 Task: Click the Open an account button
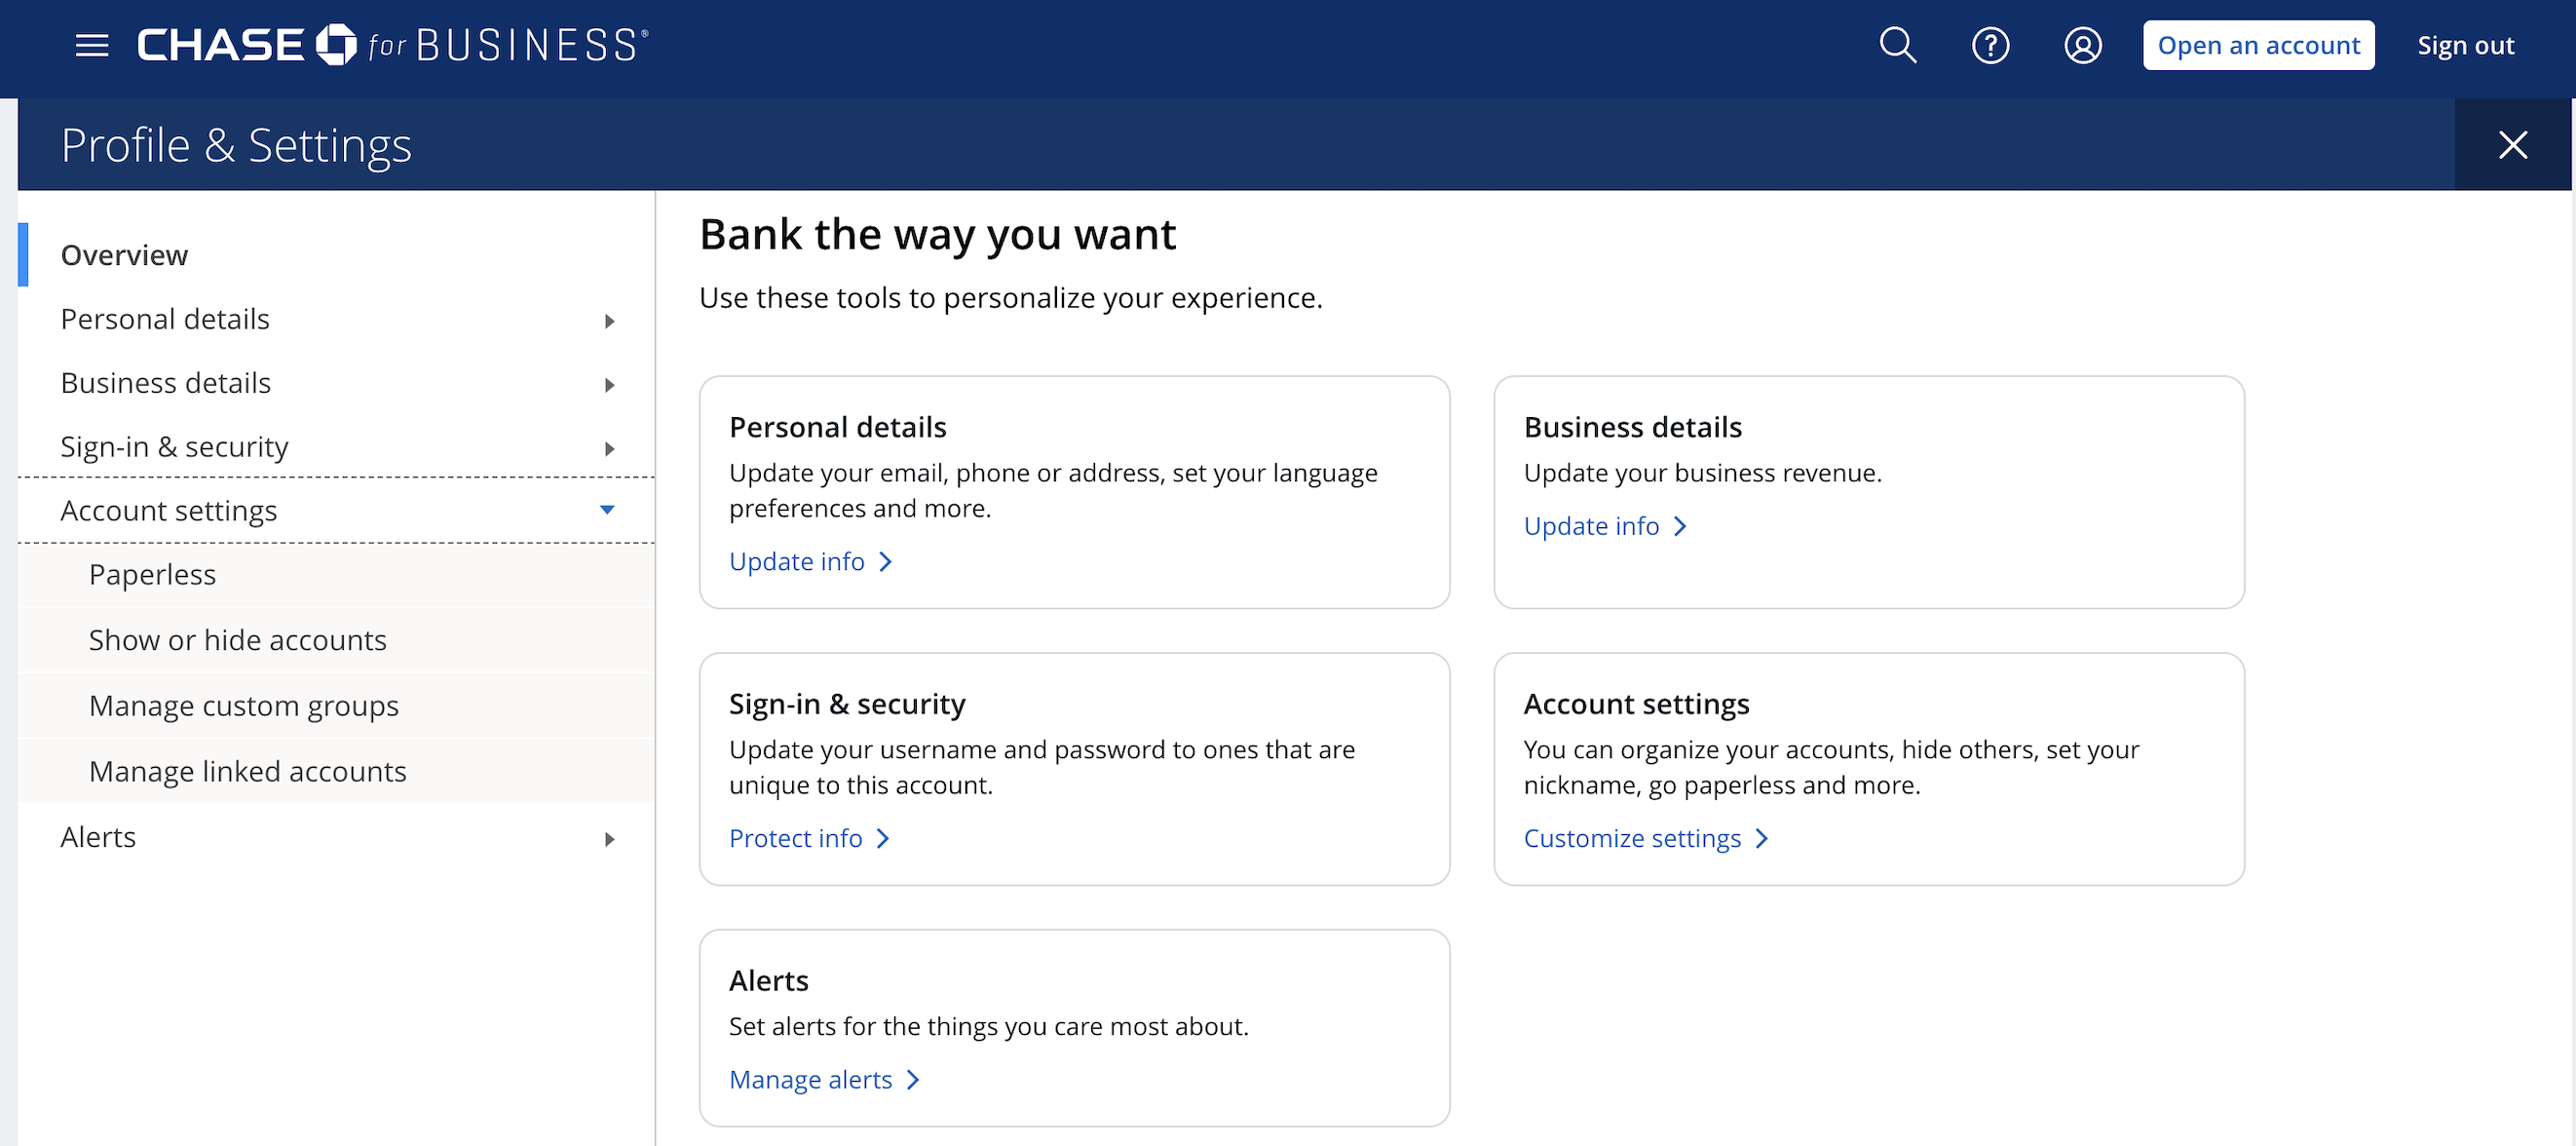(2258, 46)
